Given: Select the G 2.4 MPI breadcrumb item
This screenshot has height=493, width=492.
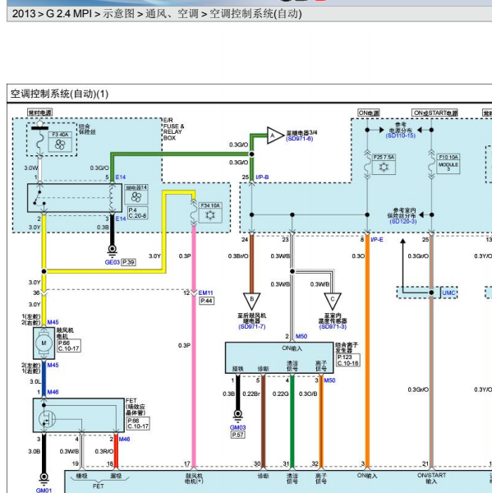Looking at the screenshot, I should click(69, 14).
